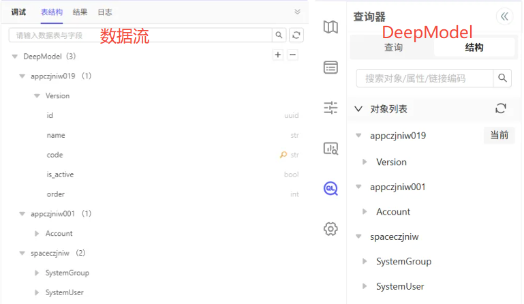This screenshot has width=524, height=304.
Task: Switch to the 日志 tab
Action: (105, 12)
